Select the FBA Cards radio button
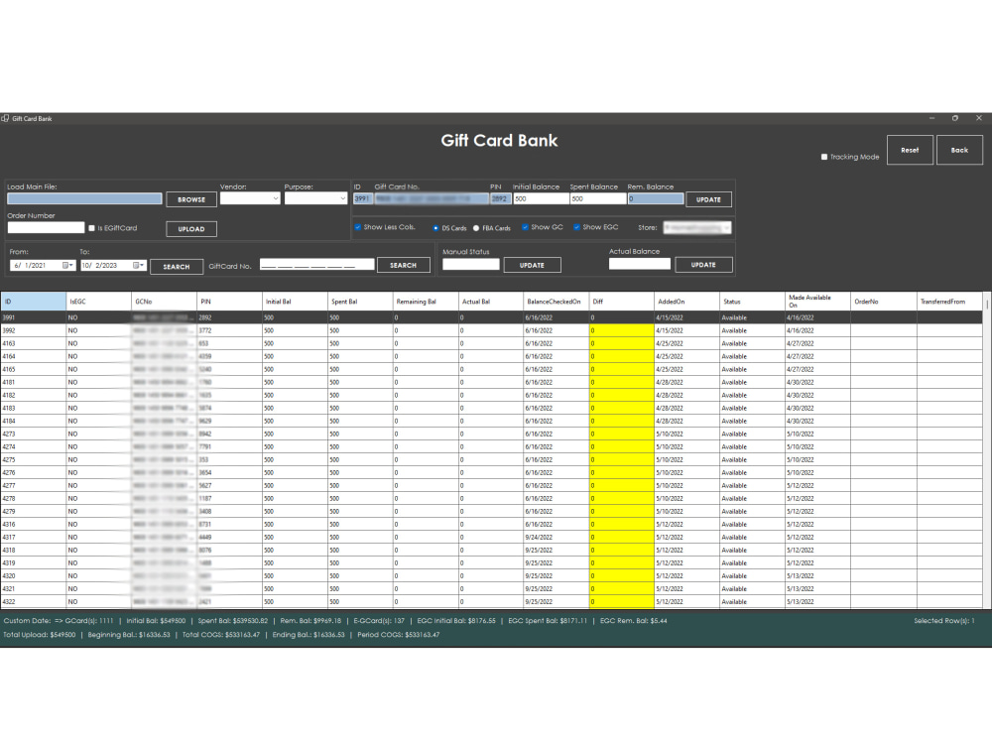Image resolution: width=992 pixels, height=744 pixels. pyautogui.click(x=476, y=228)
